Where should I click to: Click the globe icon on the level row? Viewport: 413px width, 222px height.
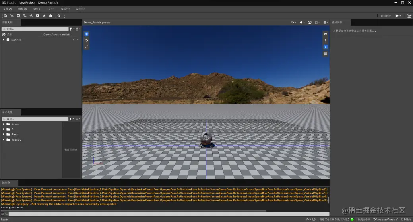pyautogui.click(x=4, y=35)
